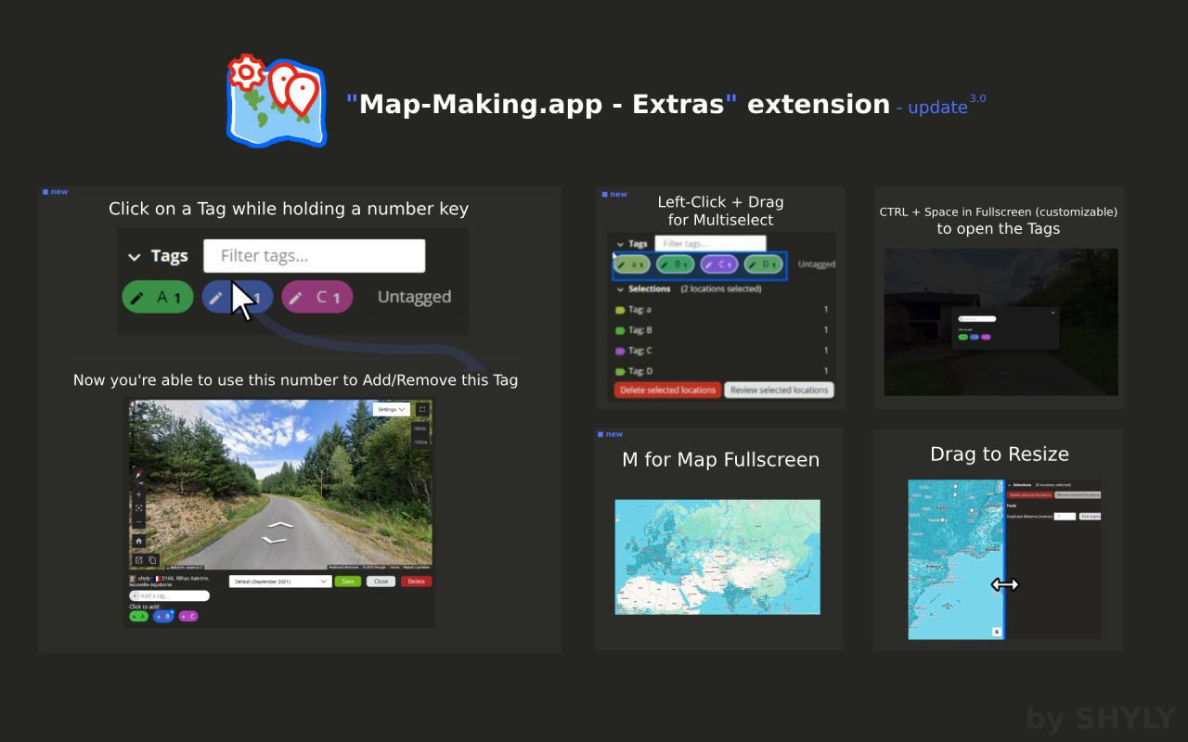Click the pencil icon on pink tag C
1188x742 pixels.
coord(296,298)
